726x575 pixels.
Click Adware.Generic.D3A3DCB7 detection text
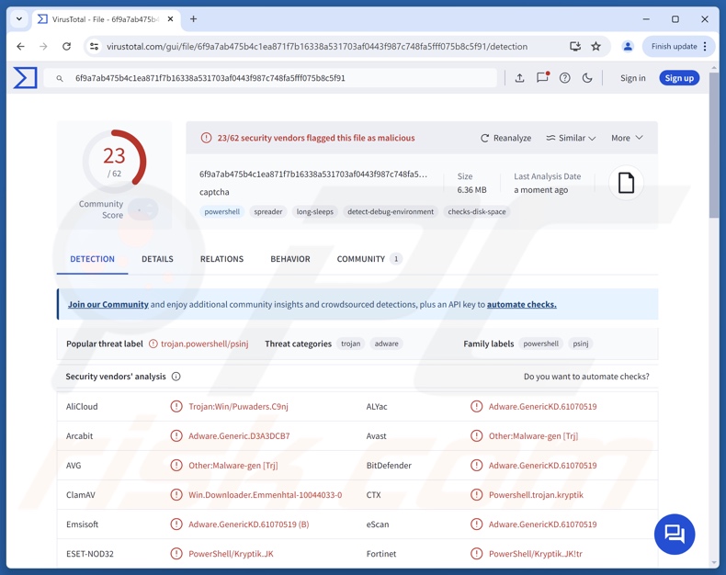[239, 436]
